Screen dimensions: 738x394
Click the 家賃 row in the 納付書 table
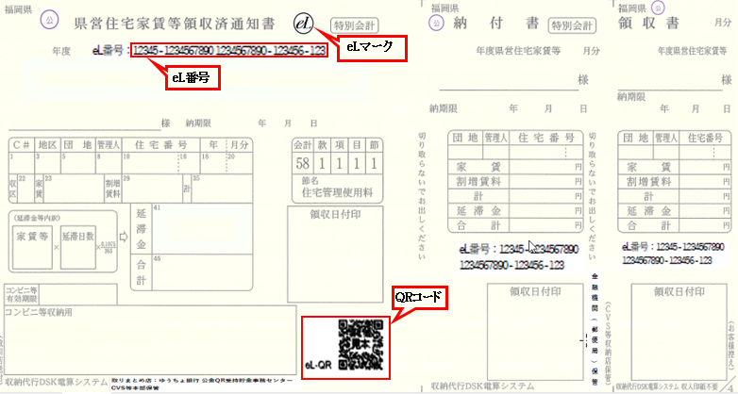[x=517, y=167]
